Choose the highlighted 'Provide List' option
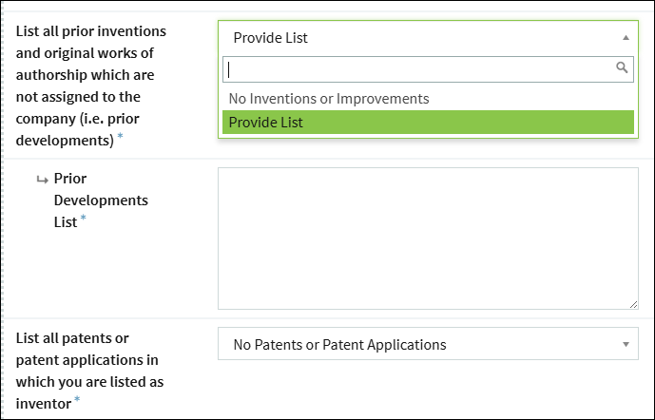Viewport: 655px width, 420px height. 428,123
